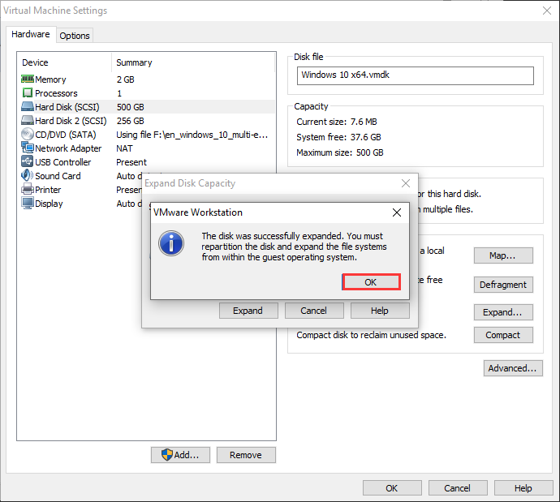Close the Expand Disk Capacity dialog
Viewport: 560px width, 502px height.
point(406,183)
